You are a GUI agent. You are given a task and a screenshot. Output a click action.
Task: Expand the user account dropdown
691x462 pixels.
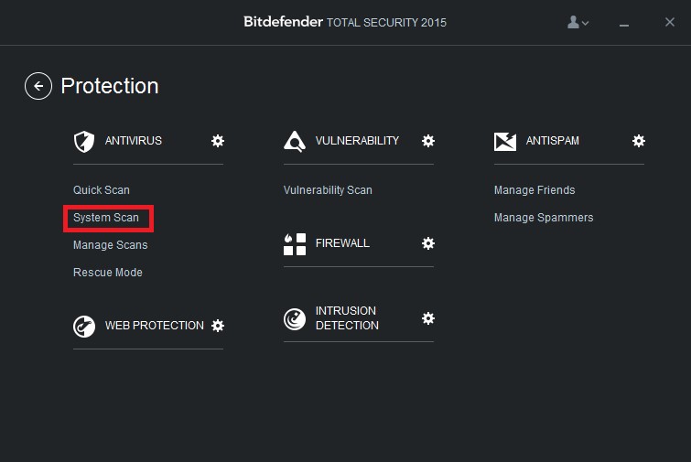(578, 22)
